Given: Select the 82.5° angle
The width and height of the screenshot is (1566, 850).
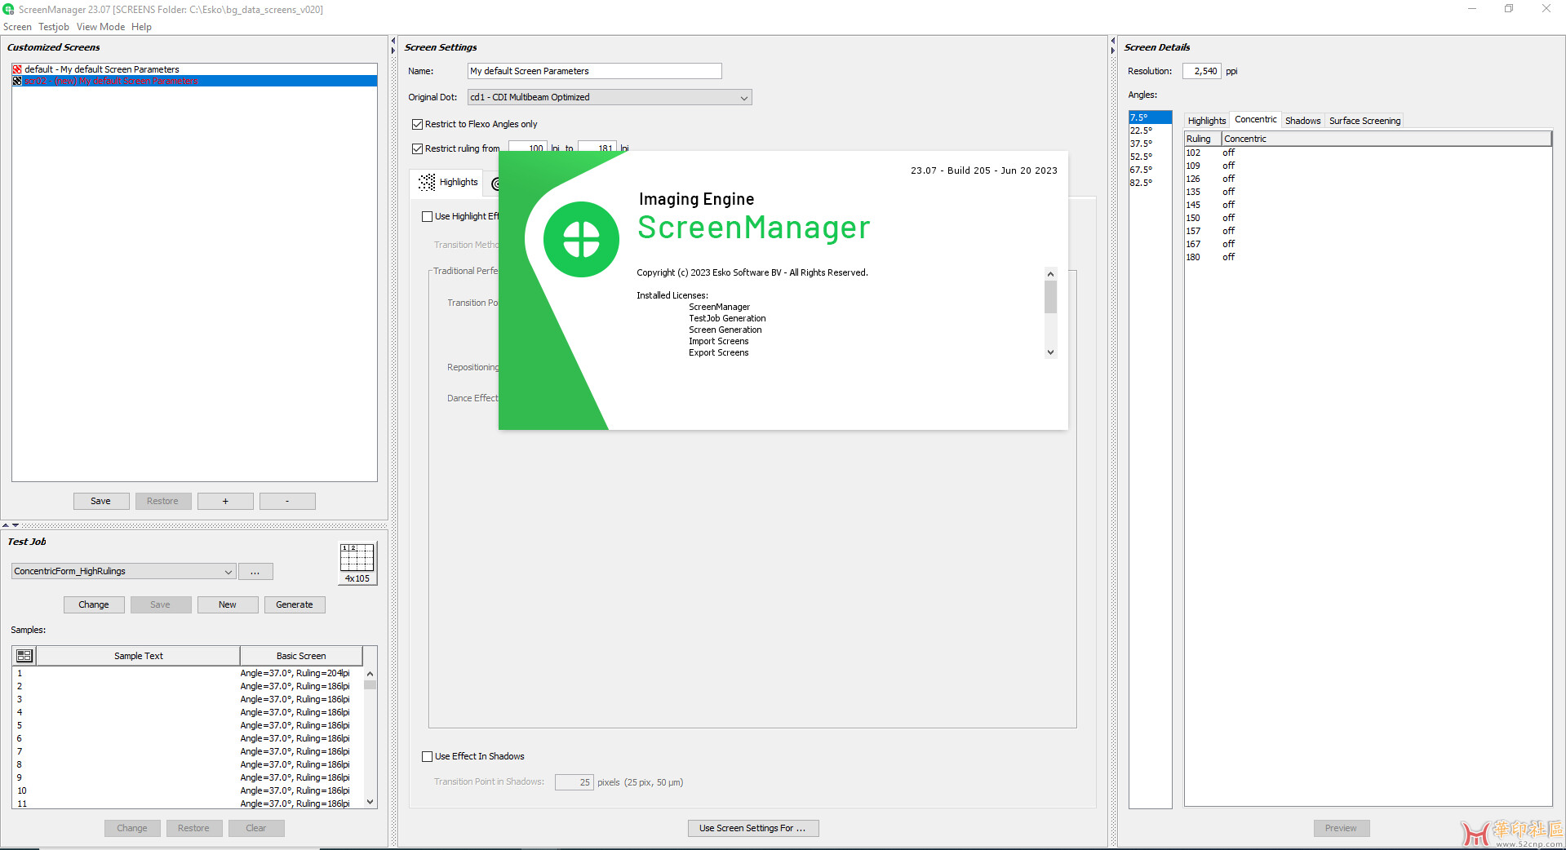Looking at the screenshot, I should coord(1151,183).
